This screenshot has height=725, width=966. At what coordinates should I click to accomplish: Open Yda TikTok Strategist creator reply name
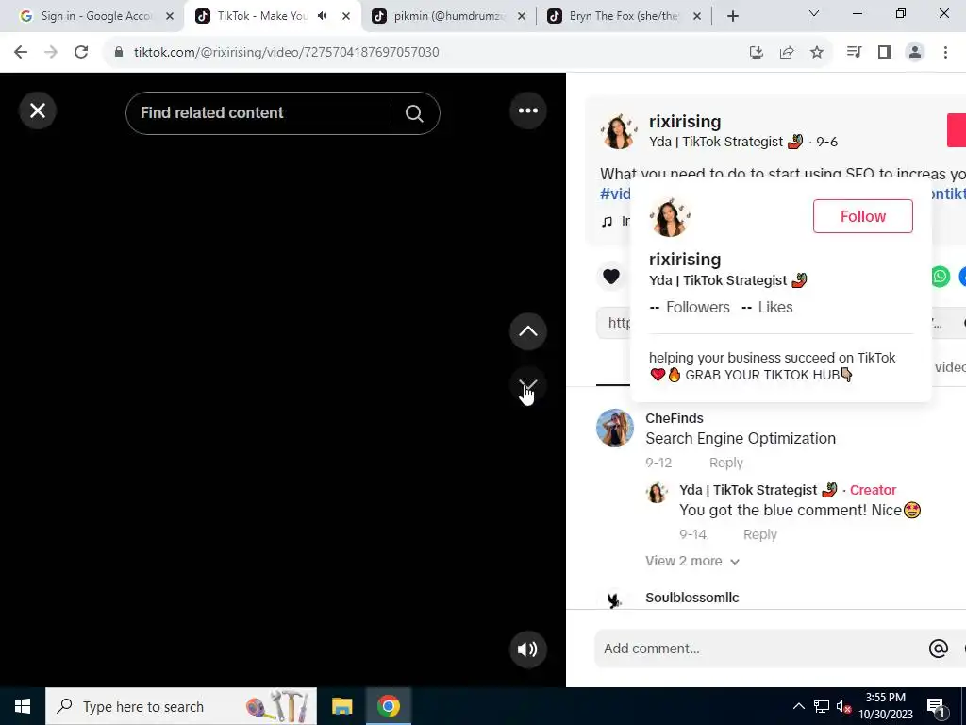point(758,490)
